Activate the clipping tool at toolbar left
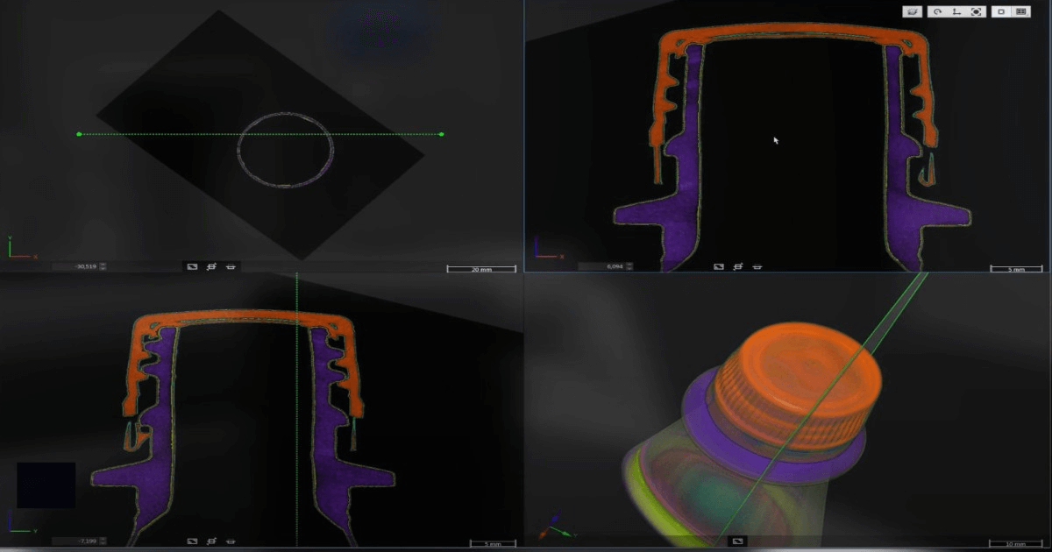Viewport: 1052px width, 552px height. [912, 12]
